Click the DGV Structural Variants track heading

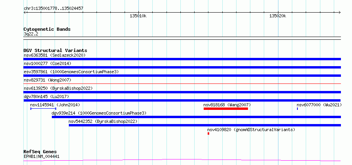click(x=55, y=50)
